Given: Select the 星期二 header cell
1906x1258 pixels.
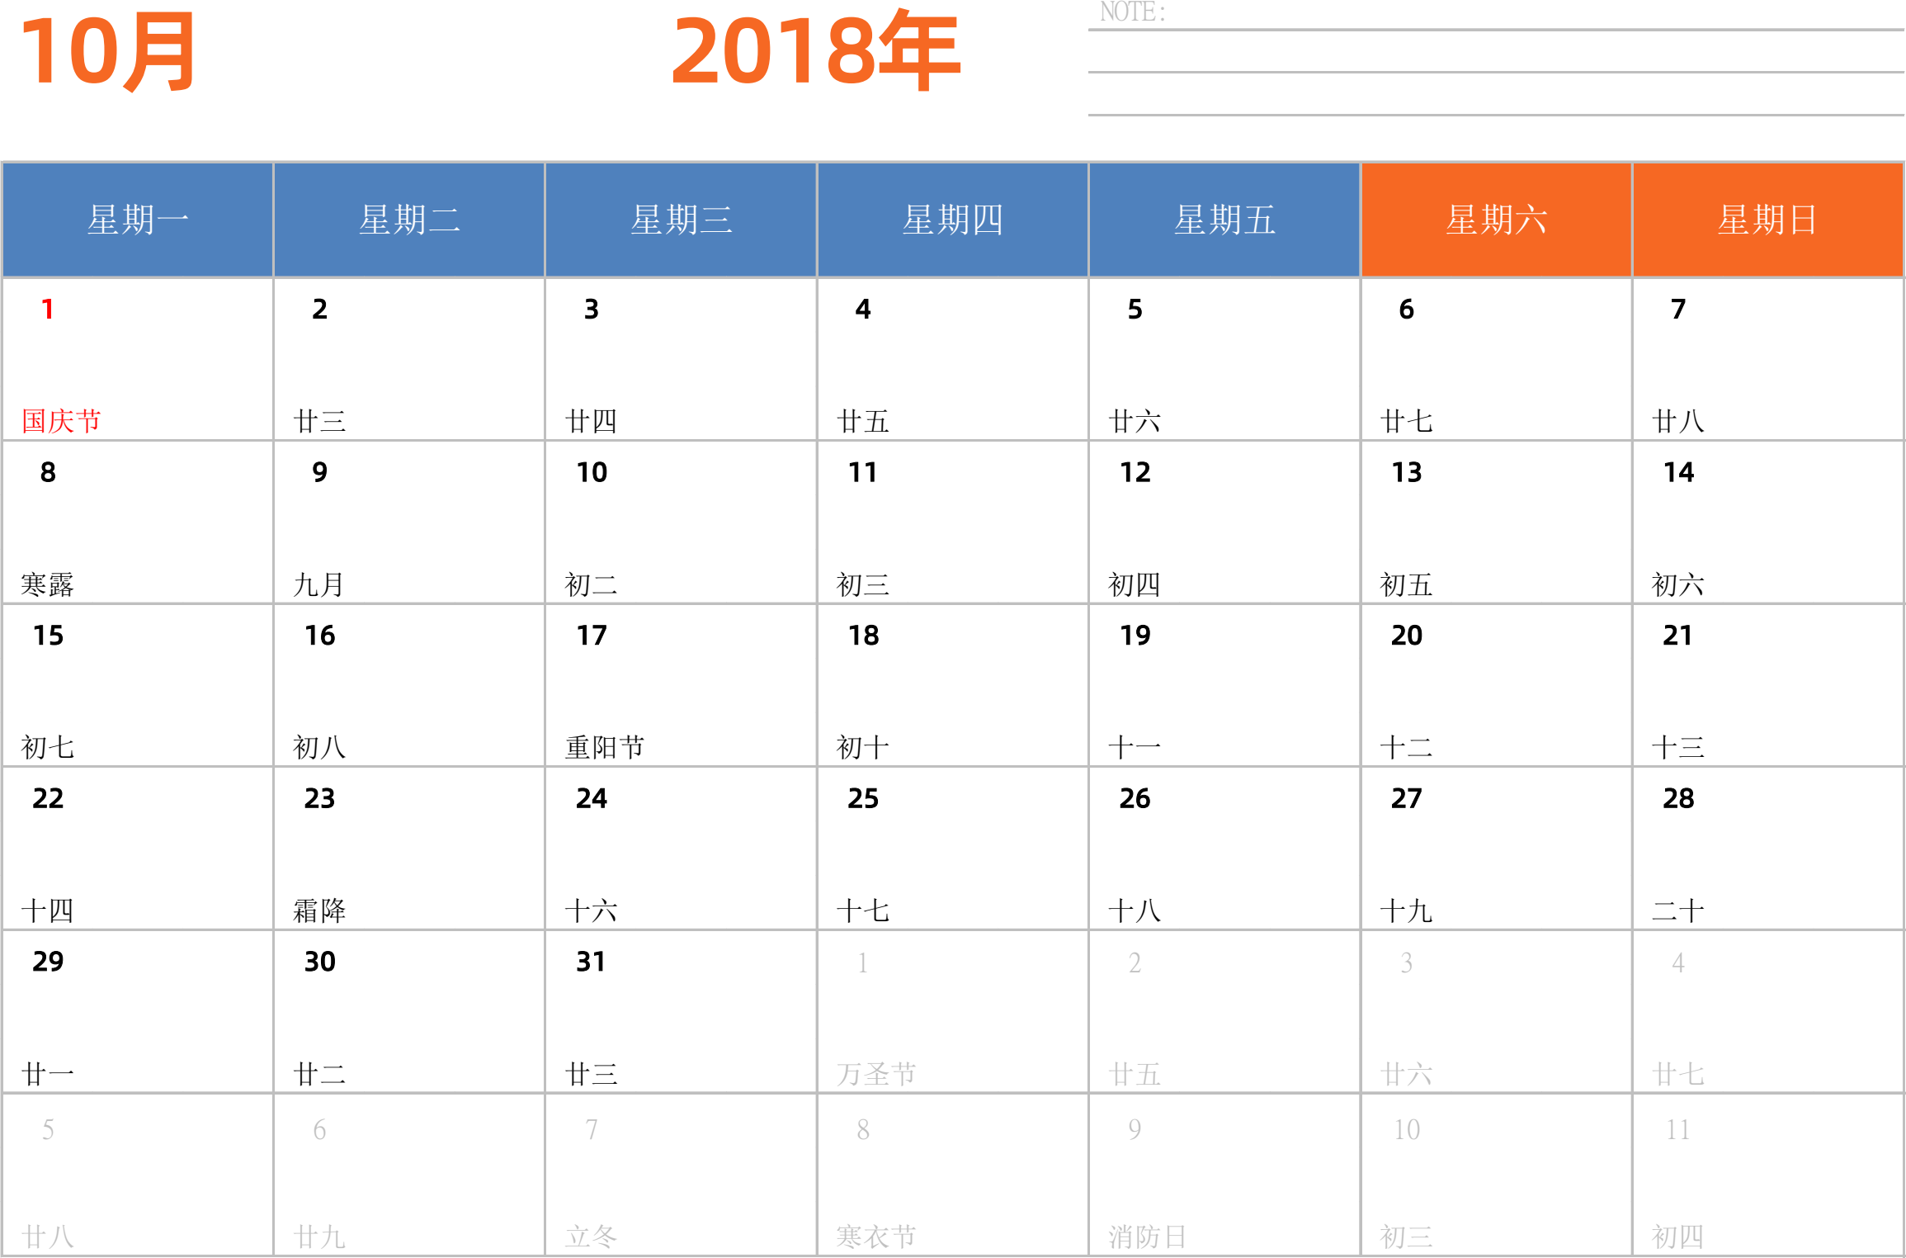Looking at the screenshot, I should (x=409, y=220).
